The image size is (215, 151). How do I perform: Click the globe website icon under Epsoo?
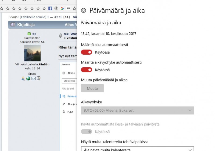(28, 78)
